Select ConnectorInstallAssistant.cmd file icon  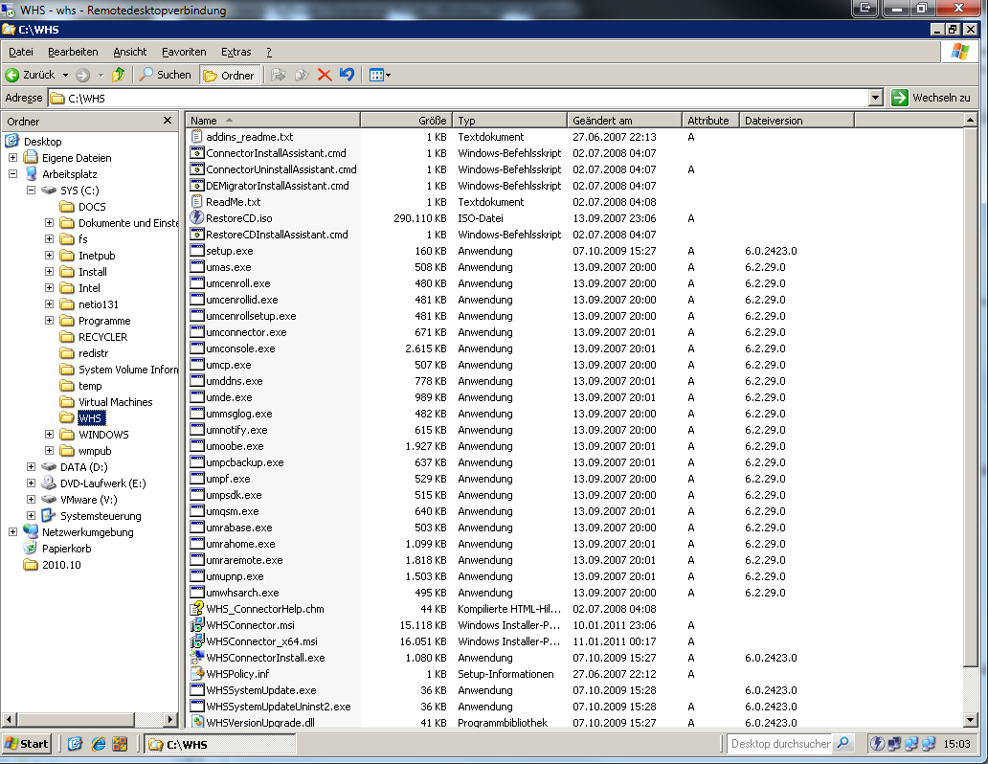click(x=196, y=153)
